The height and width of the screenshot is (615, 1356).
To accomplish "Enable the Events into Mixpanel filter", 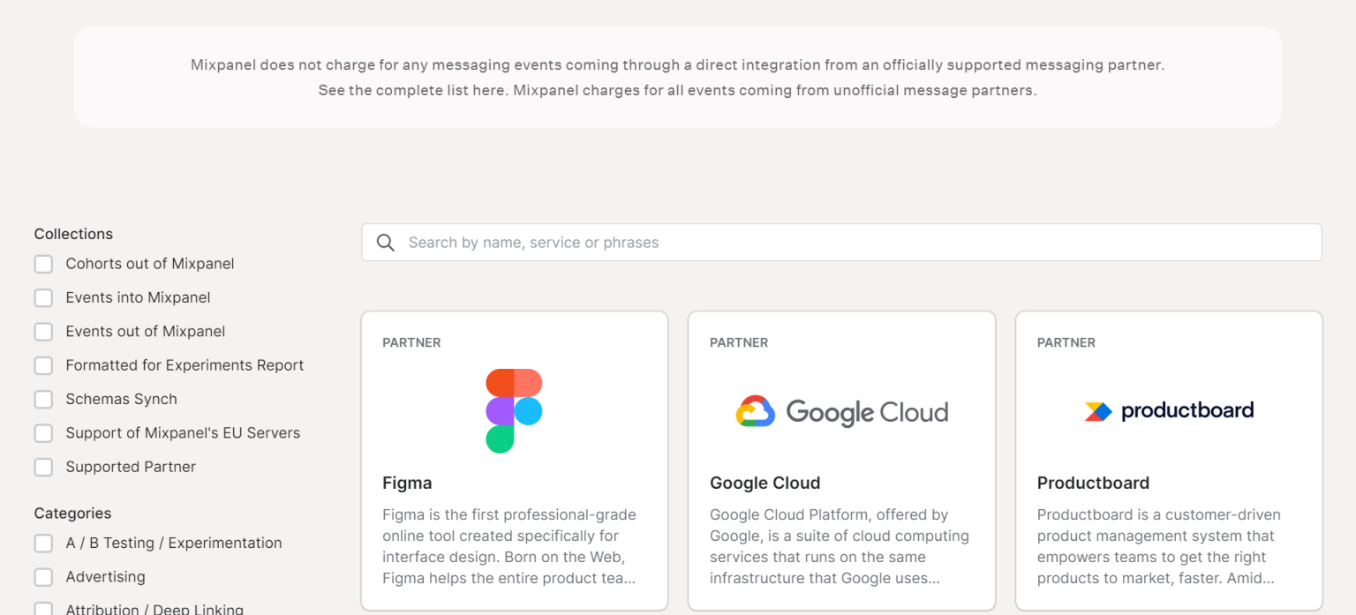I will pos(43,298).
